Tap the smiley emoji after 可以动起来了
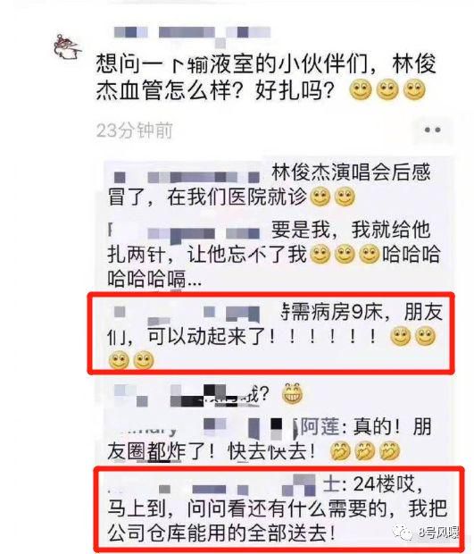 pyautogui.click(x=400, y=336)
